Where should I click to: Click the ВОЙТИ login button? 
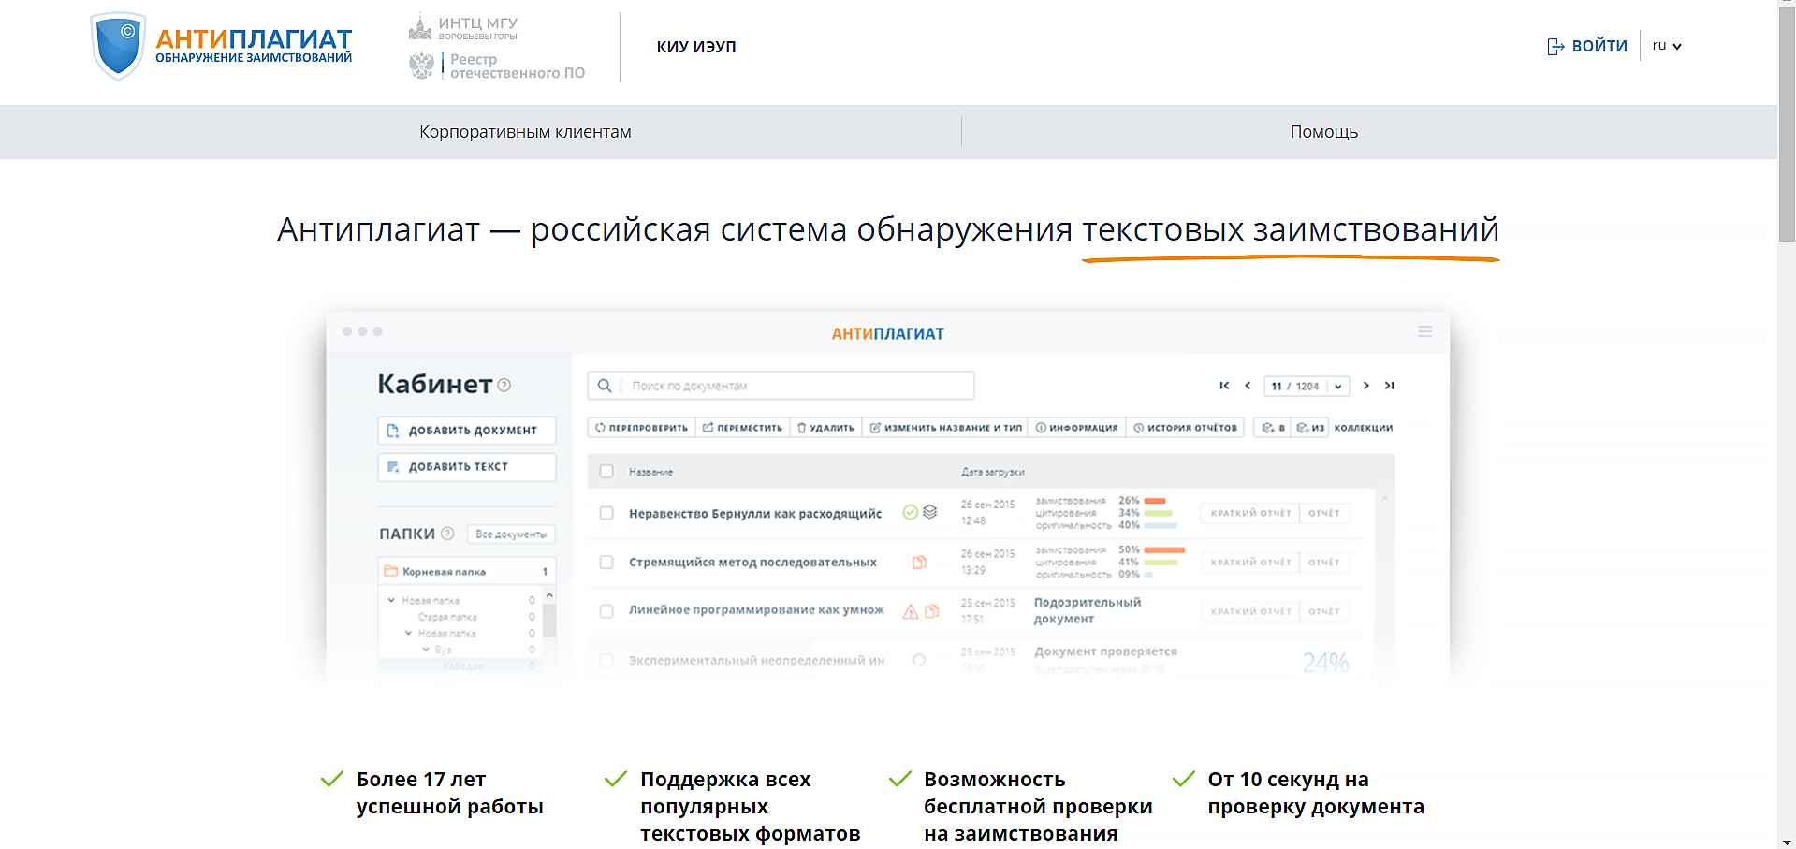point(1587,46)
